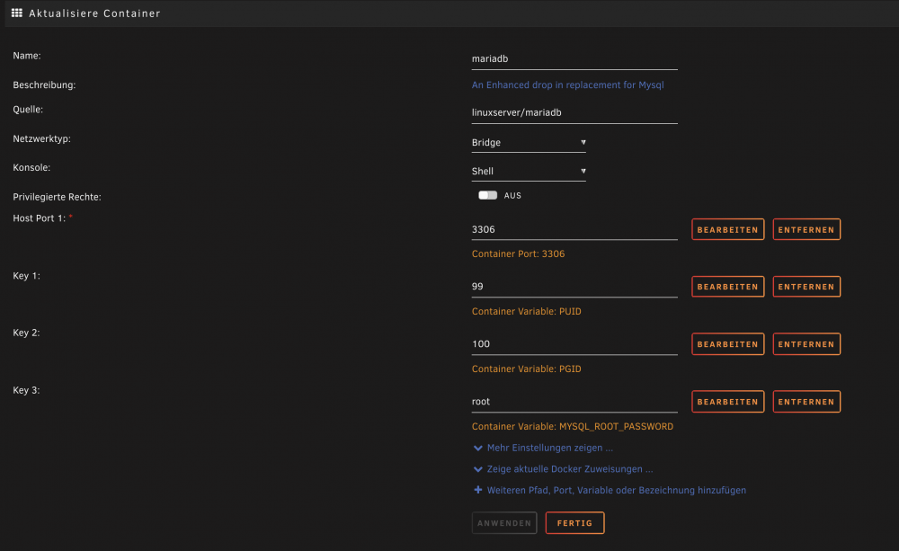
Task: Click Bearbeiten for the PUID variable
Action: tap(727, 287)
